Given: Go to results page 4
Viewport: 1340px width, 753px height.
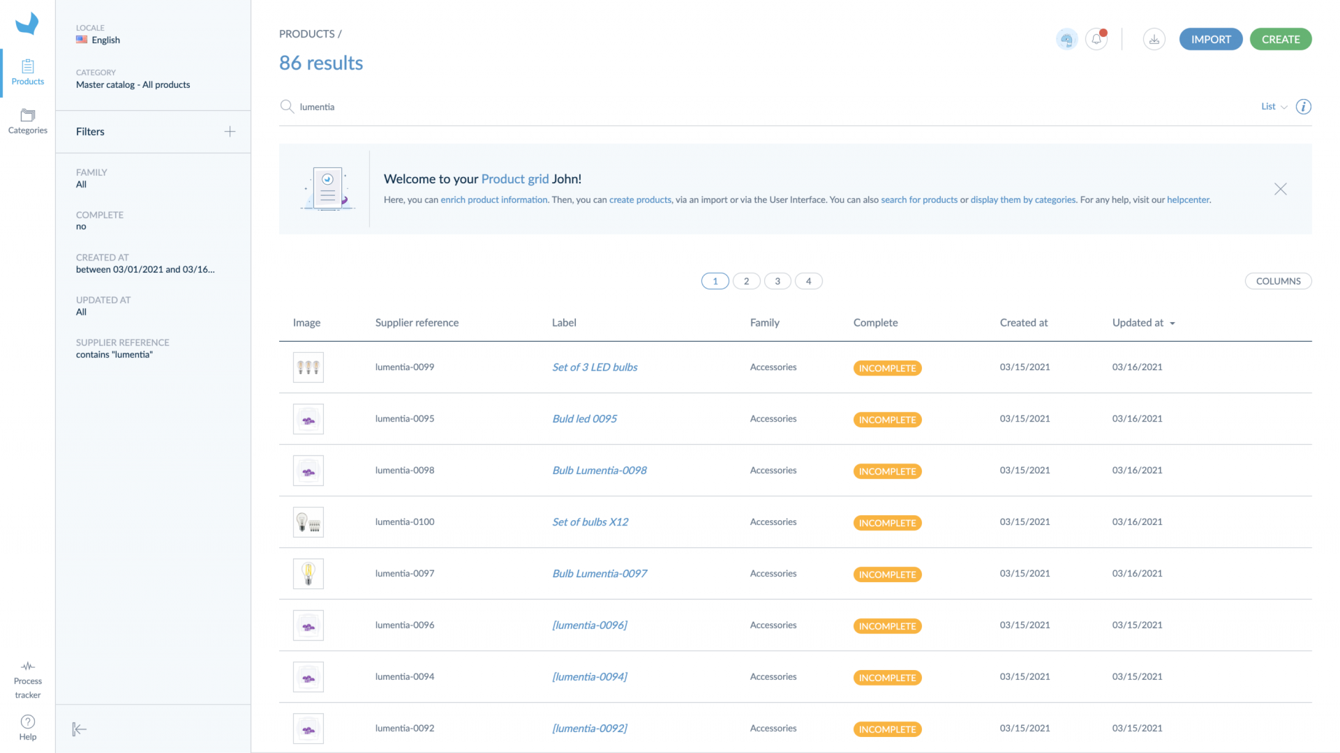Looking at the screenshot, I should tap(808, 281).
